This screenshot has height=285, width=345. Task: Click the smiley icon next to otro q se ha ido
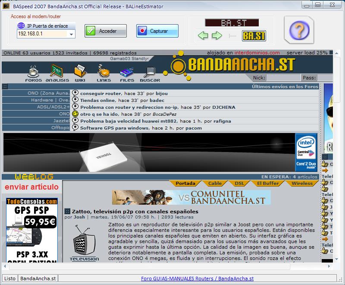point(75,114)
